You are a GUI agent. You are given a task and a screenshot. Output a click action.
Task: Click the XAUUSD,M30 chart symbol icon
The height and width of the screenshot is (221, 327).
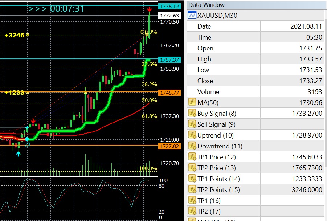192,15
